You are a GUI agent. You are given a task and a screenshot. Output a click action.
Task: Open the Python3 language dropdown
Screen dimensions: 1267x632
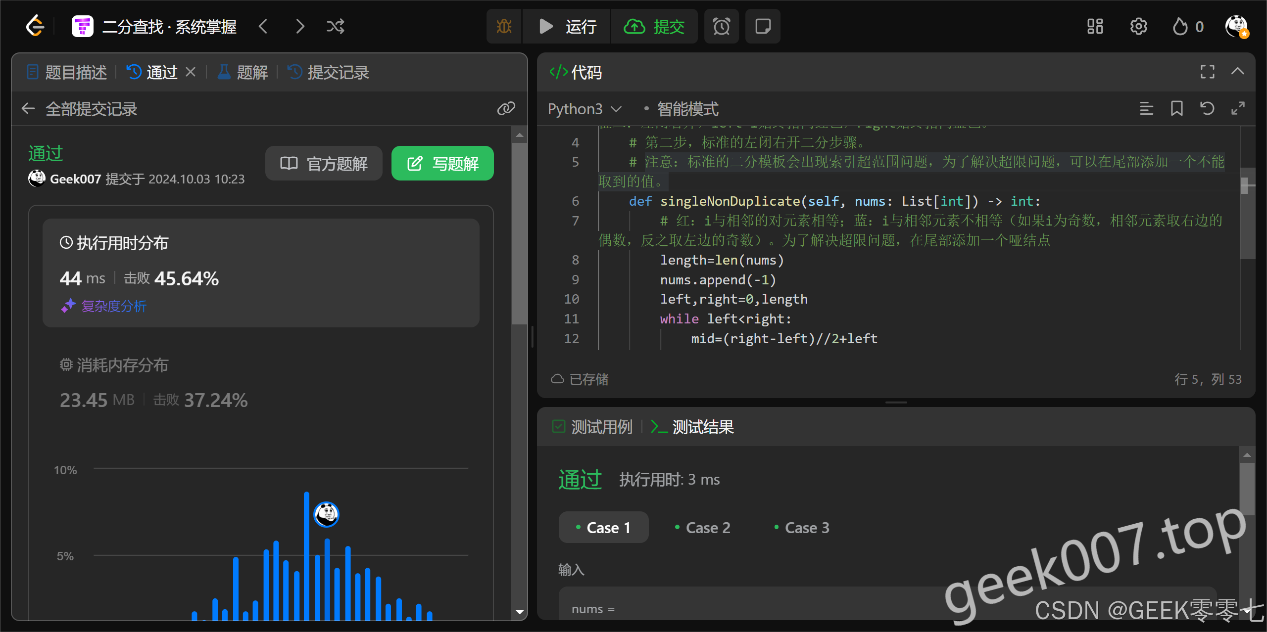pos(584,109)
